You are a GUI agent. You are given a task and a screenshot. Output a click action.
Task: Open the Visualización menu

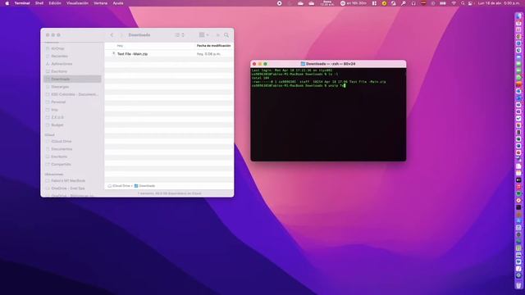tap(77, 3)
